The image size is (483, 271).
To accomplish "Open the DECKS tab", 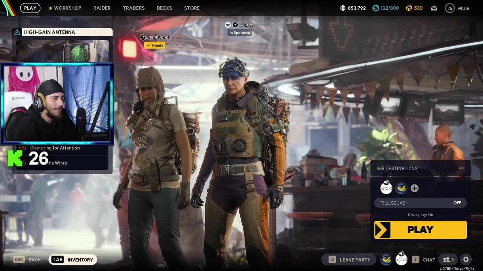I will coord(164,8).
